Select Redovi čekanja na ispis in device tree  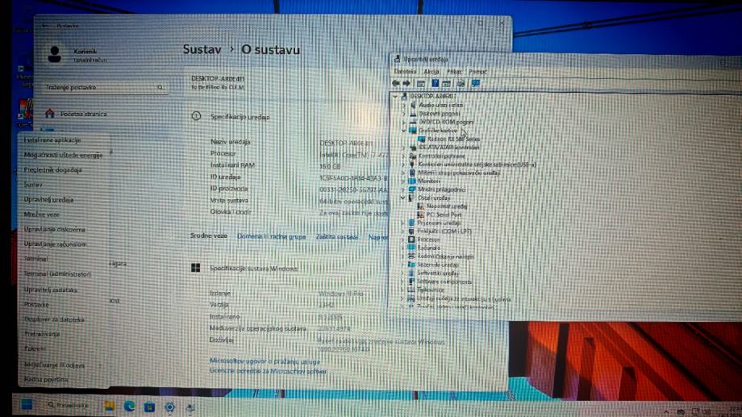click(x=445, y=256)
